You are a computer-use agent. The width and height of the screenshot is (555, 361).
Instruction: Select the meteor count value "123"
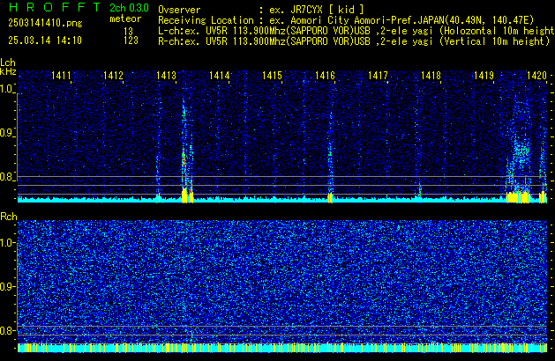[x=131, y=41]
